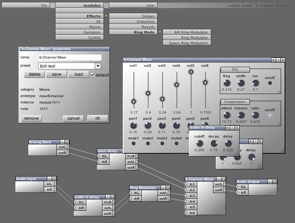Click the name field containing 6-Channel Mixer
Viewport: 295px width, 223px height.
click(70, 57)
